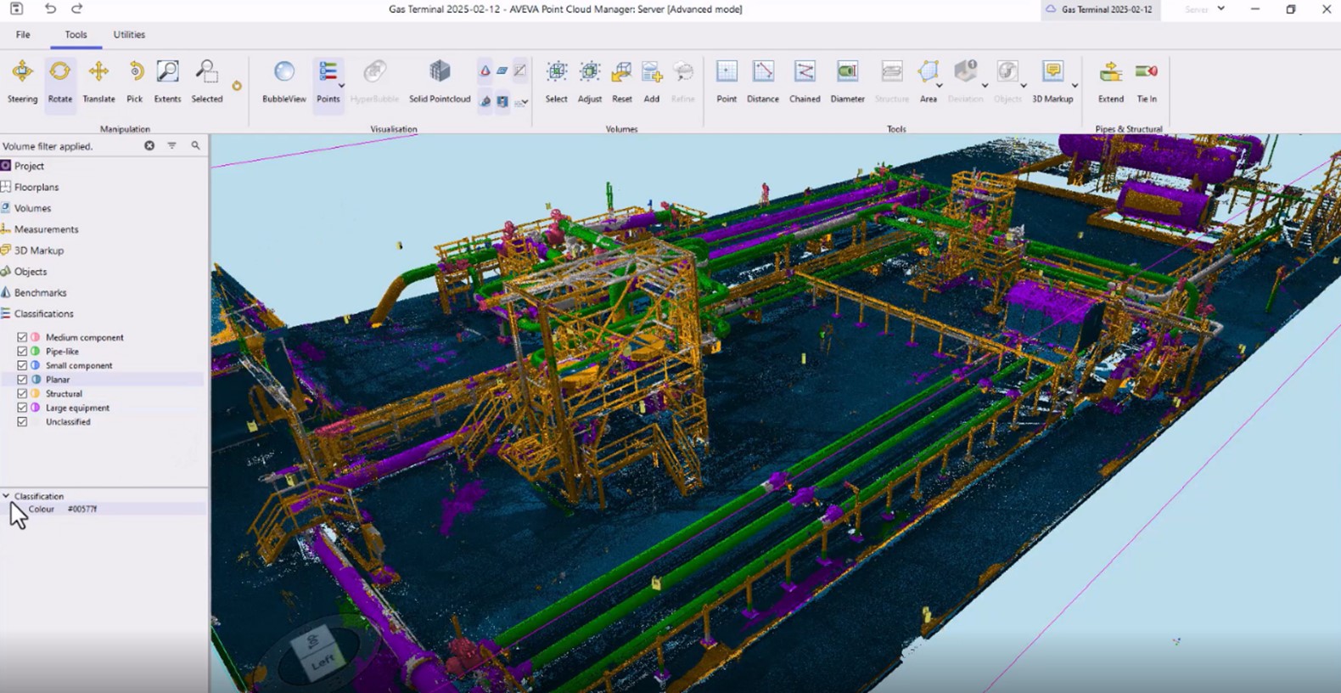Viewport: 1341px width, 693px height.
Task: Choose the Pick tool
Action: [x=135, y=82]
